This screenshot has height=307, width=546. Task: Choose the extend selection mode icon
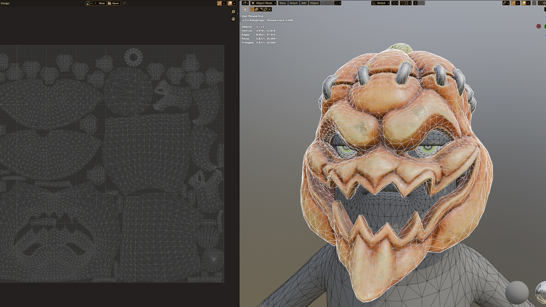pyautogui.click(x=256, y=9)
